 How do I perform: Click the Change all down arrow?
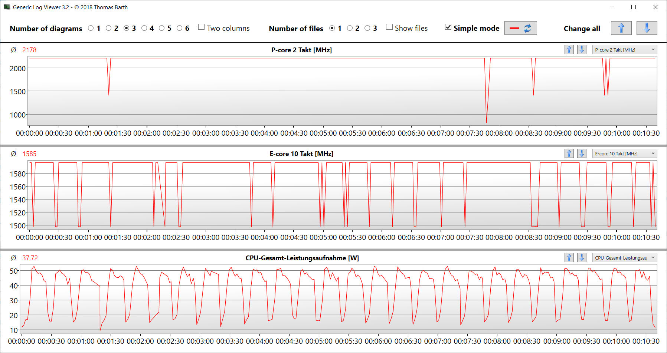646,28
